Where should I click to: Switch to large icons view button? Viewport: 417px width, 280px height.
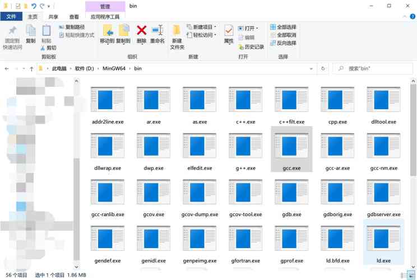tap(412, 276)
